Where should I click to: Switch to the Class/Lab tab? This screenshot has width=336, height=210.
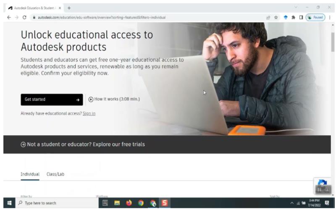[x=55, y=174]
